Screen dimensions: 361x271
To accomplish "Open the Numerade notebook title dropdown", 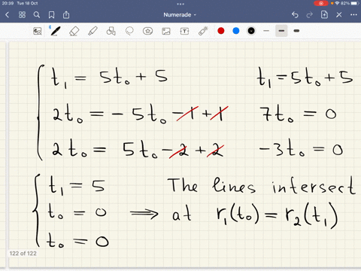I will click(180, 15).
